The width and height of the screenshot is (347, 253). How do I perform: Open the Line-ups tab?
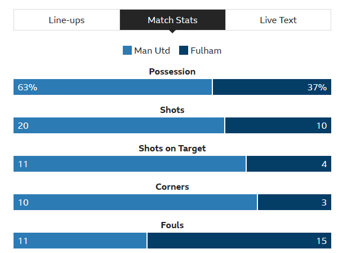pyautogui.click(x=67, y=20)
